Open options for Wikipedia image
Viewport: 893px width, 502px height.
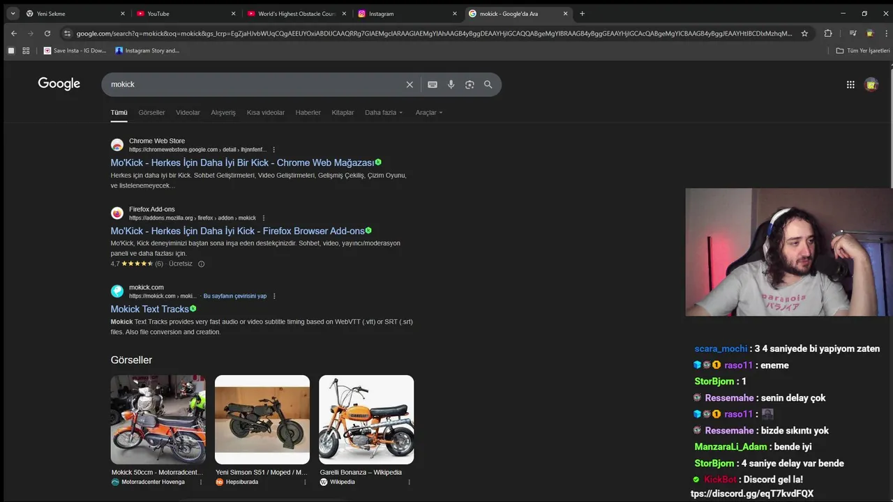(409, 482)
